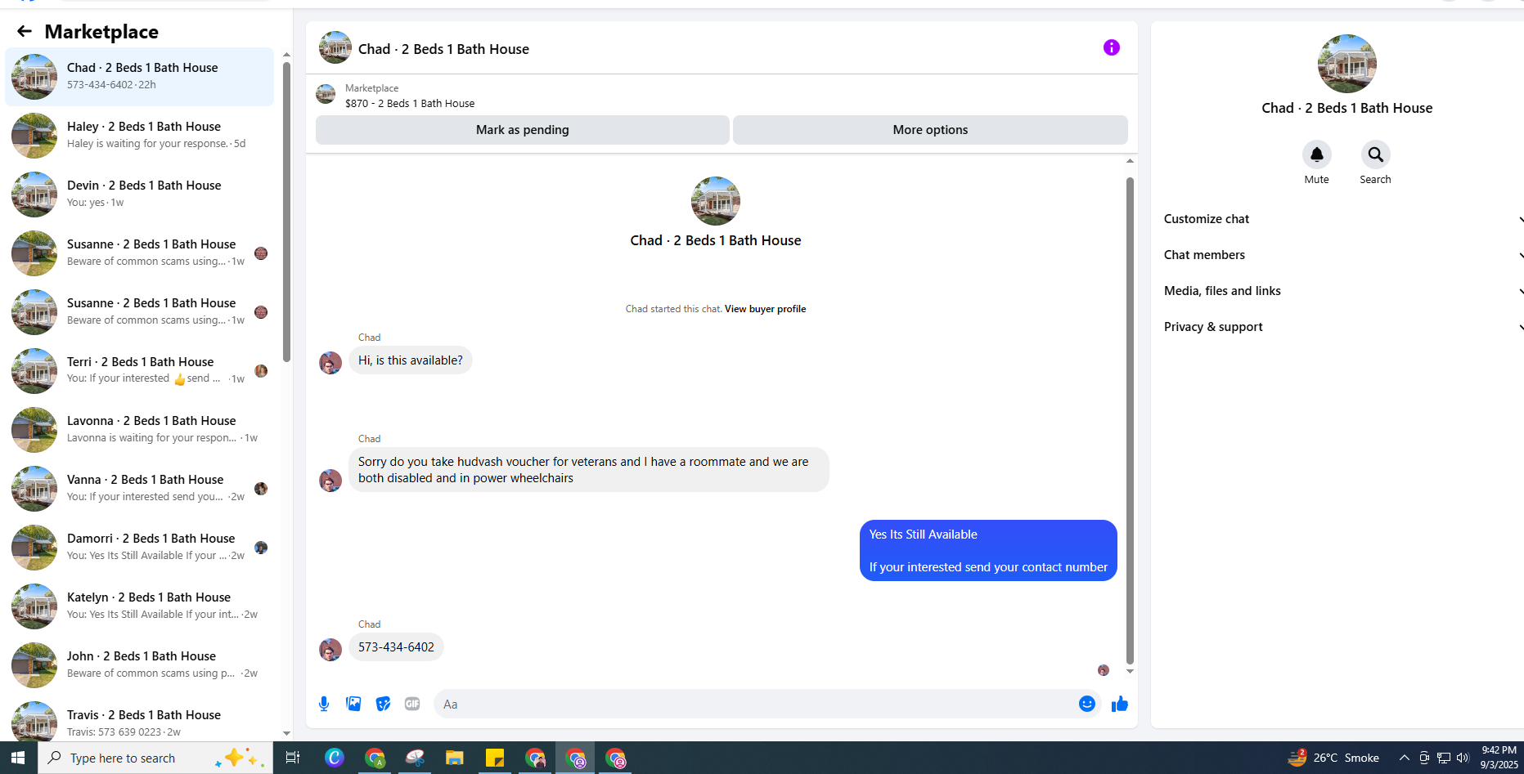
Task: Choose a GIF icon
Action: point(412,704)
